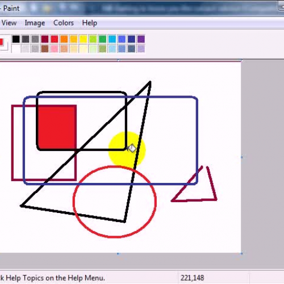Choose the light sky blue swatch in bottom row

pos(112,49)
